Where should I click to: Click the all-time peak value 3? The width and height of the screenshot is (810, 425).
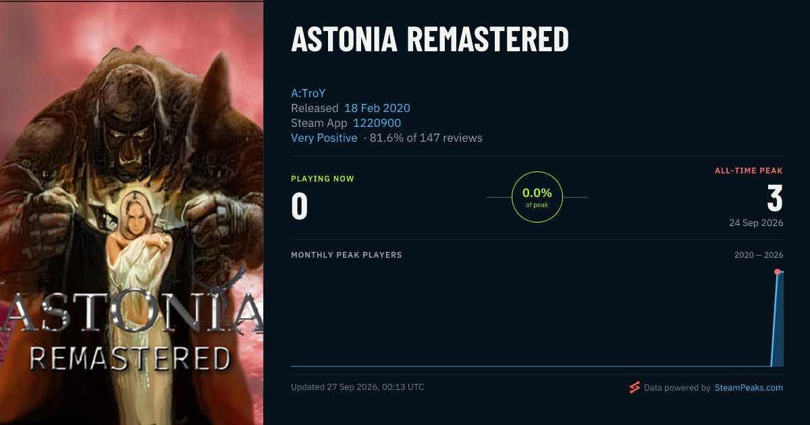[775, 198]
